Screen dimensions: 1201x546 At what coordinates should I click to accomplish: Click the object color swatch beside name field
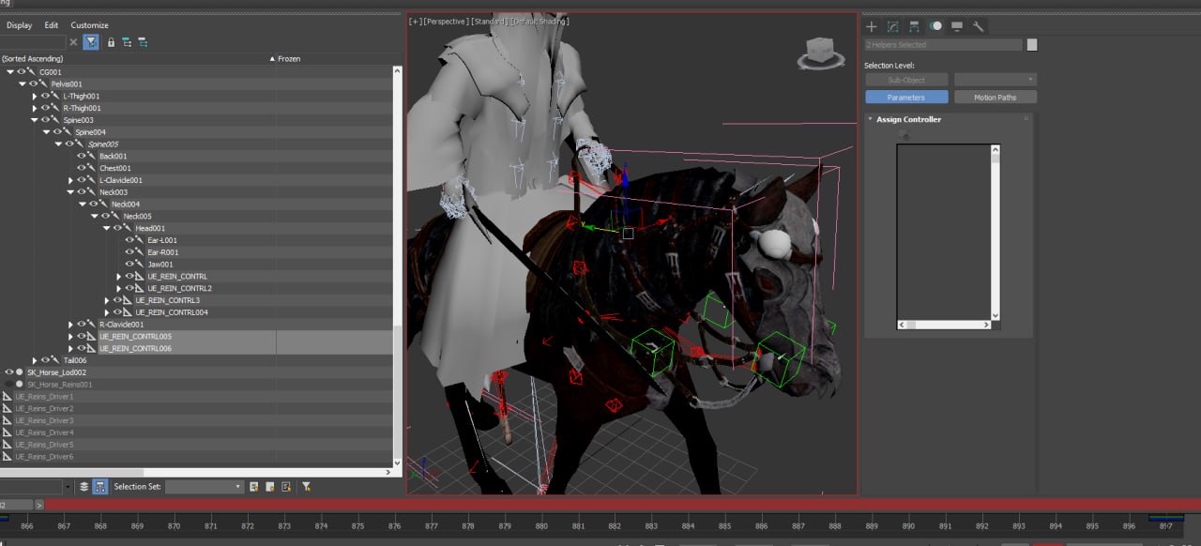(1032, 44)
